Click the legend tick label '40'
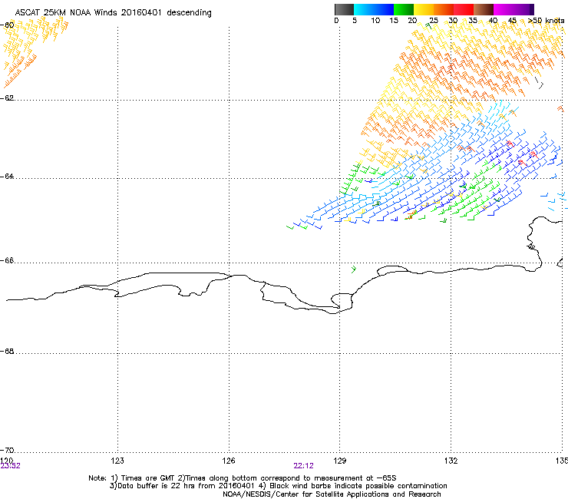 tap(493, 21)
